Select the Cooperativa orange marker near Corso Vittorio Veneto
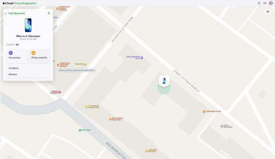This screenshot has width=275, height=159. [204, 111]
